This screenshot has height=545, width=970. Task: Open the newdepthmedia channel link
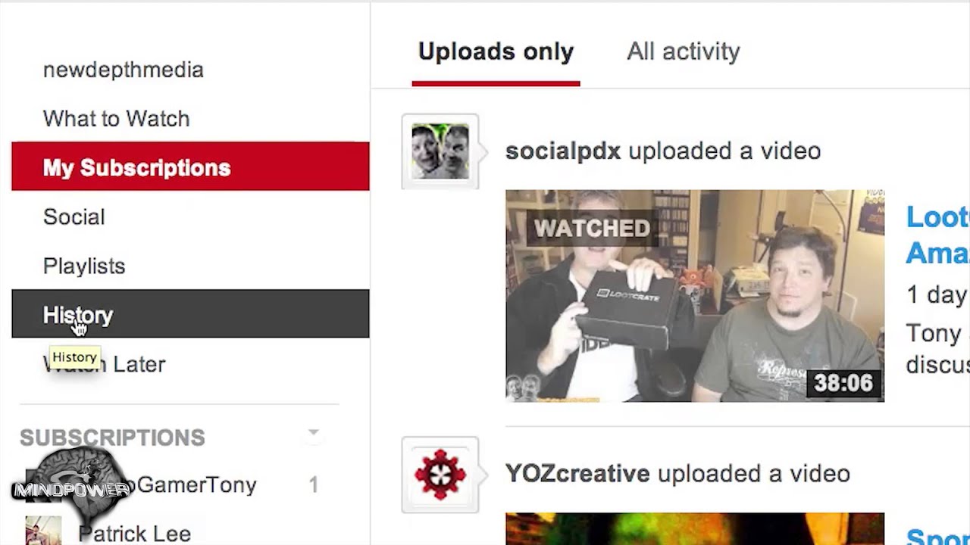click(x=123, y=70)
